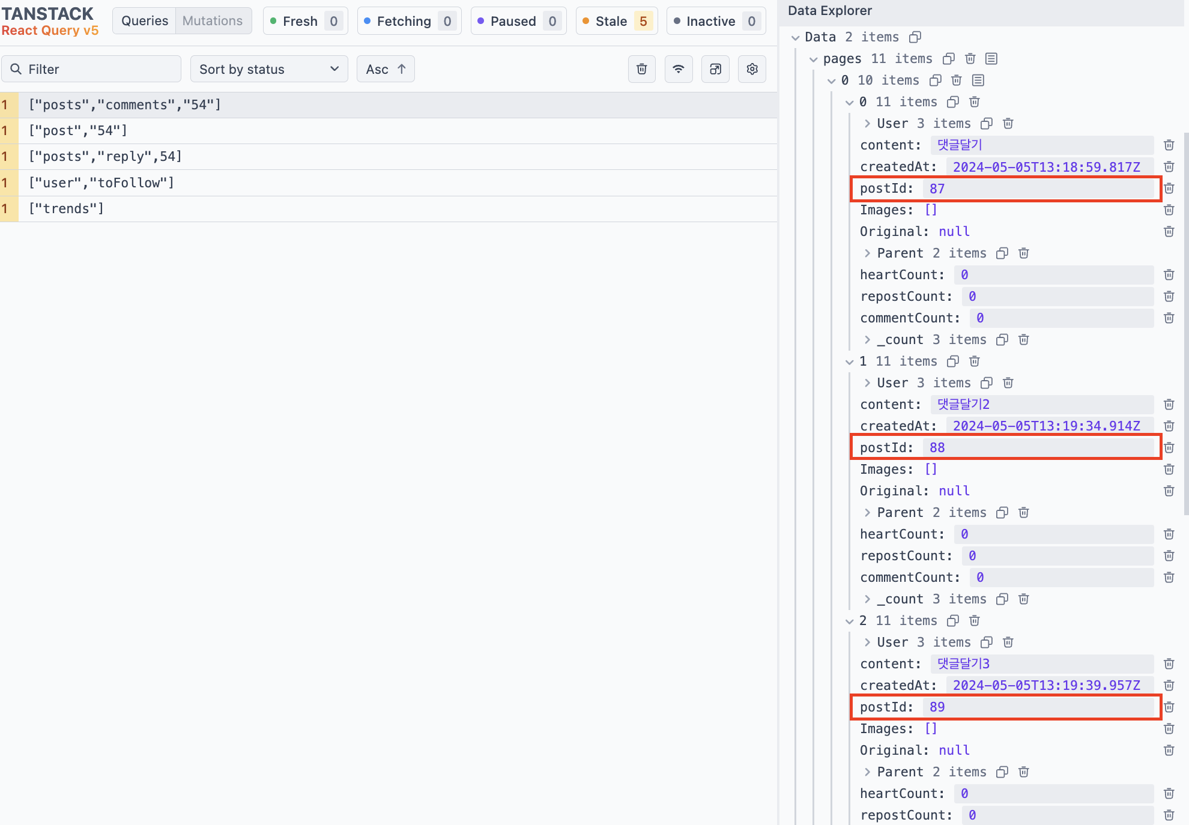The image size is (1189, 825).
Task: Select the ["posts","reply",54] query
Action: pyautogui.click(x=389, y=157)
